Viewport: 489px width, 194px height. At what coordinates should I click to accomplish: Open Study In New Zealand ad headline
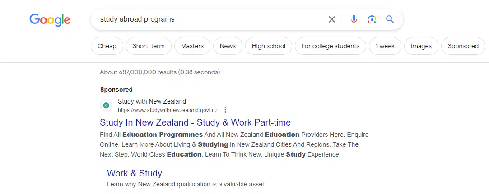point(195,122)
